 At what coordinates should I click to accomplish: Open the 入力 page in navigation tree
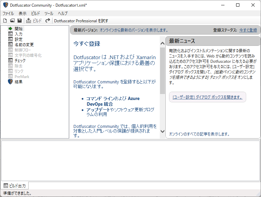pos(18,34)
